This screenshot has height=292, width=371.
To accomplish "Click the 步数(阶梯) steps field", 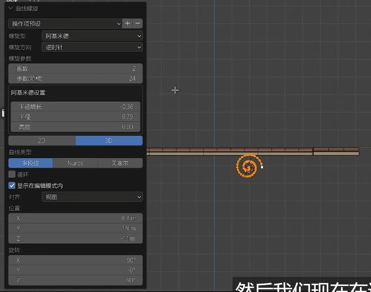I will click(75, 78).
